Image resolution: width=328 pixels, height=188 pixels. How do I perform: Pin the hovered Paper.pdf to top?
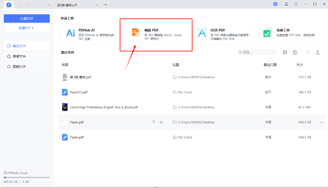(x=153, y=122)
